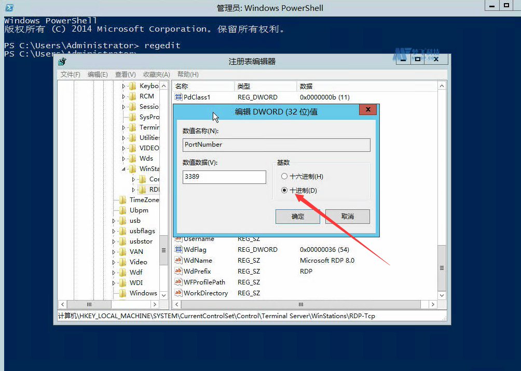Collapse the WinStations tree node arrow
Image resolution: width=521 pixels, height=371 pixels.
pos(124,169)
